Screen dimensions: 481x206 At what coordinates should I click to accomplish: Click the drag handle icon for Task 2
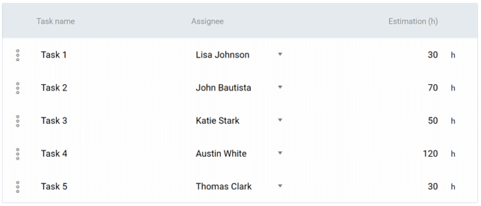(x=18, y=88)
